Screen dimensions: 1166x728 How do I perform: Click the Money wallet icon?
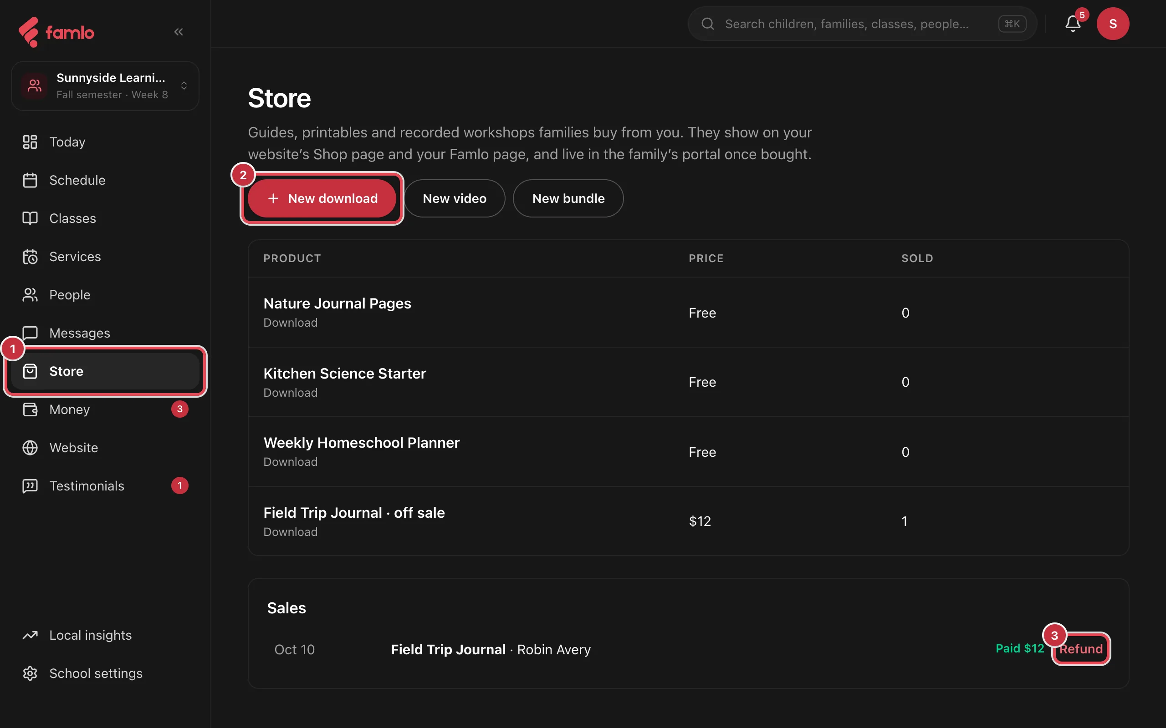(30, 409)
